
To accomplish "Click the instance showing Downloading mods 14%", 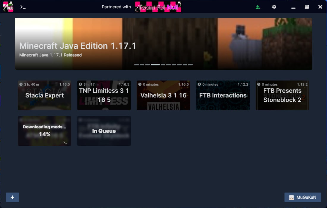I will tap(45, 131).
